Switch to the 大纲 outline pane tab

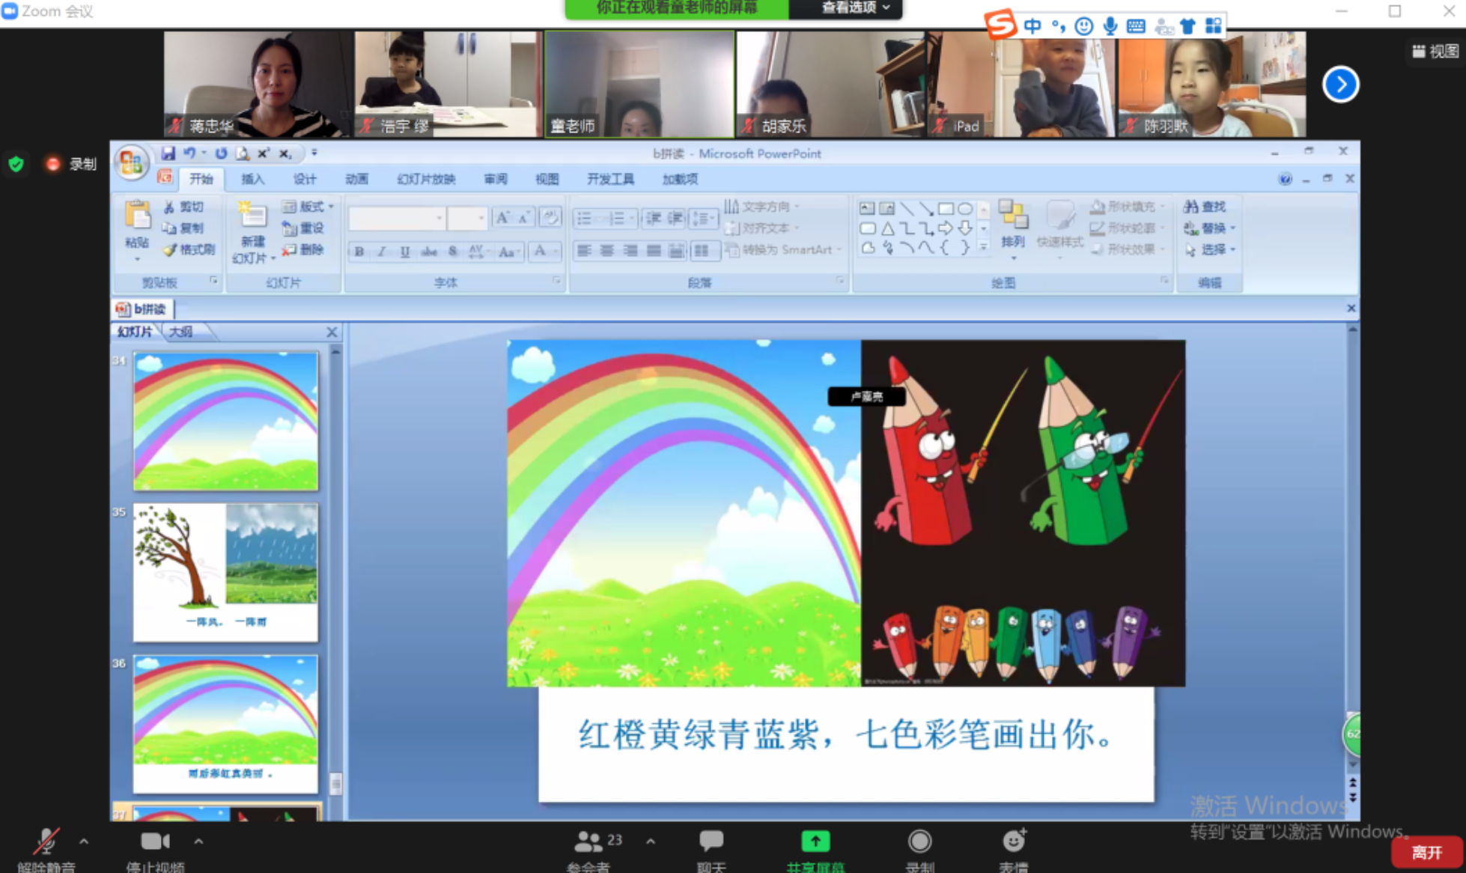point(180,332)
